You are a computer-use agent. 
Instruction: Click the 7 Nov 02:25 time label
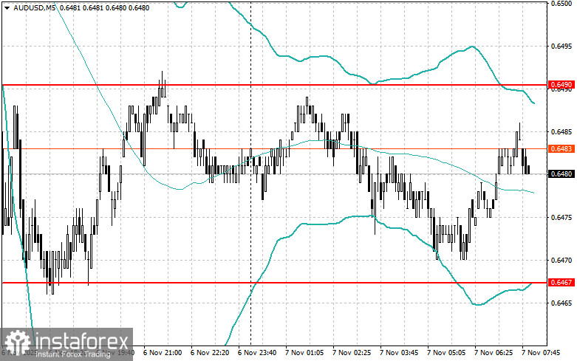[352, 353]
